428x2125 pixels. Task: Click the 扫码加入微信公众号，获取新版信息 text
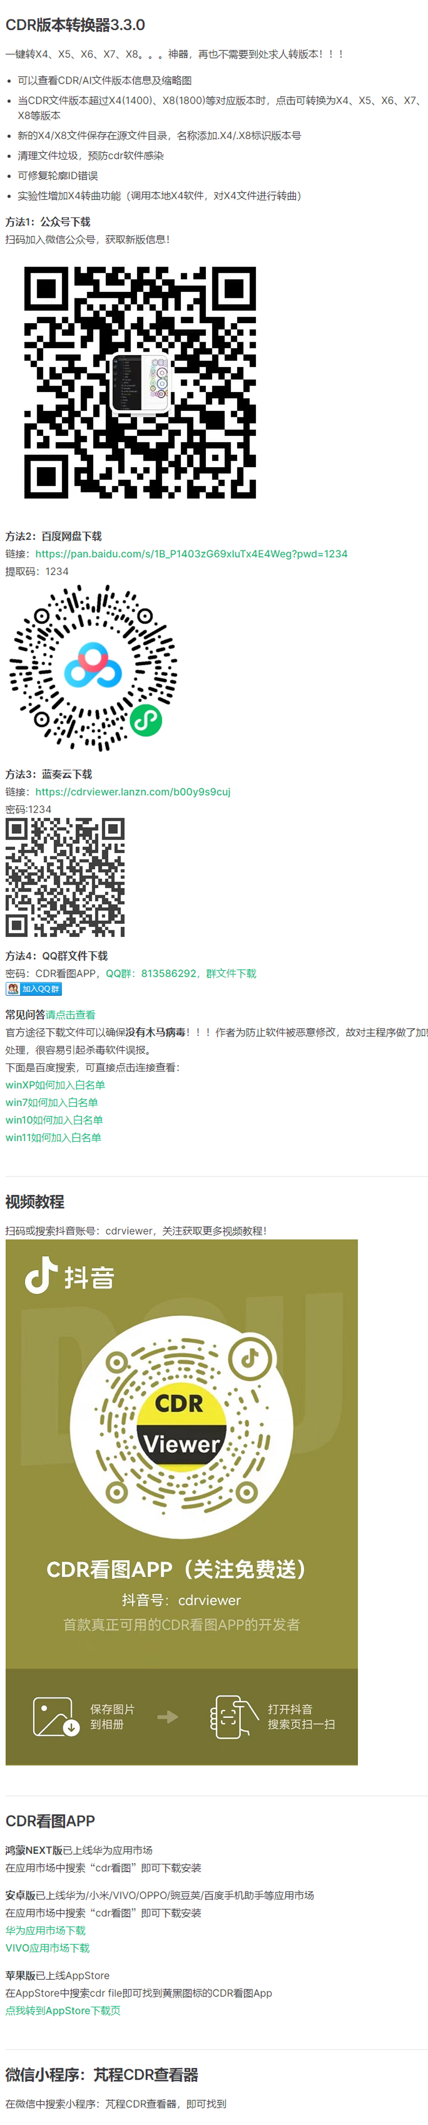point(88,239)
